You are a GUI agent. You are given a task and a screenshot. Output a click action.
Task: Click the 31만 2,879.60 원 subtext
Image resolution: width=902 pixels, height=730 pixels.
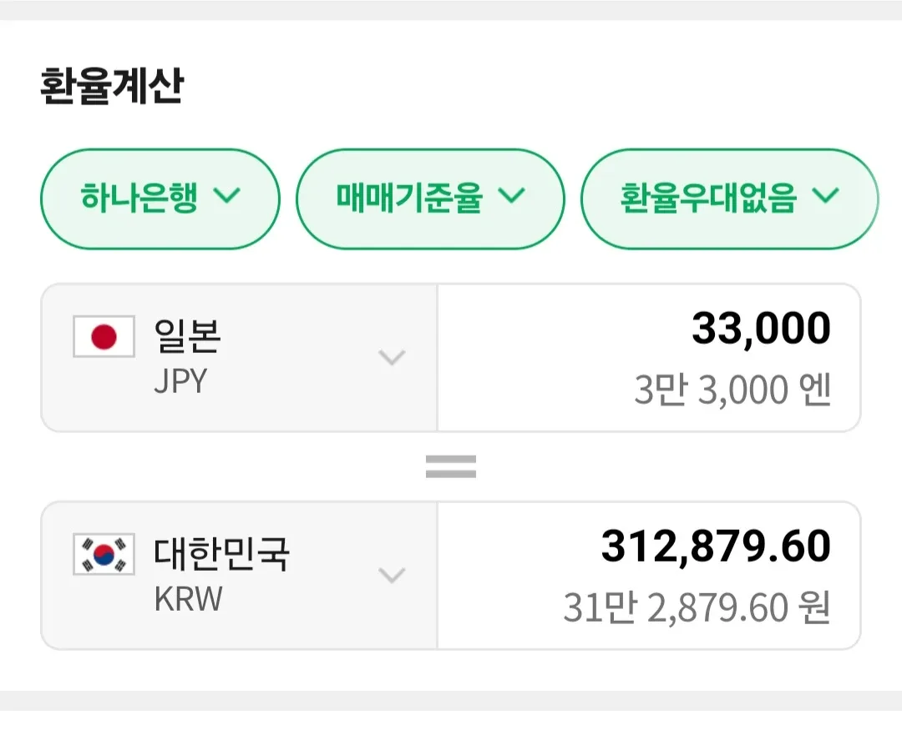[x=697, y=608]
